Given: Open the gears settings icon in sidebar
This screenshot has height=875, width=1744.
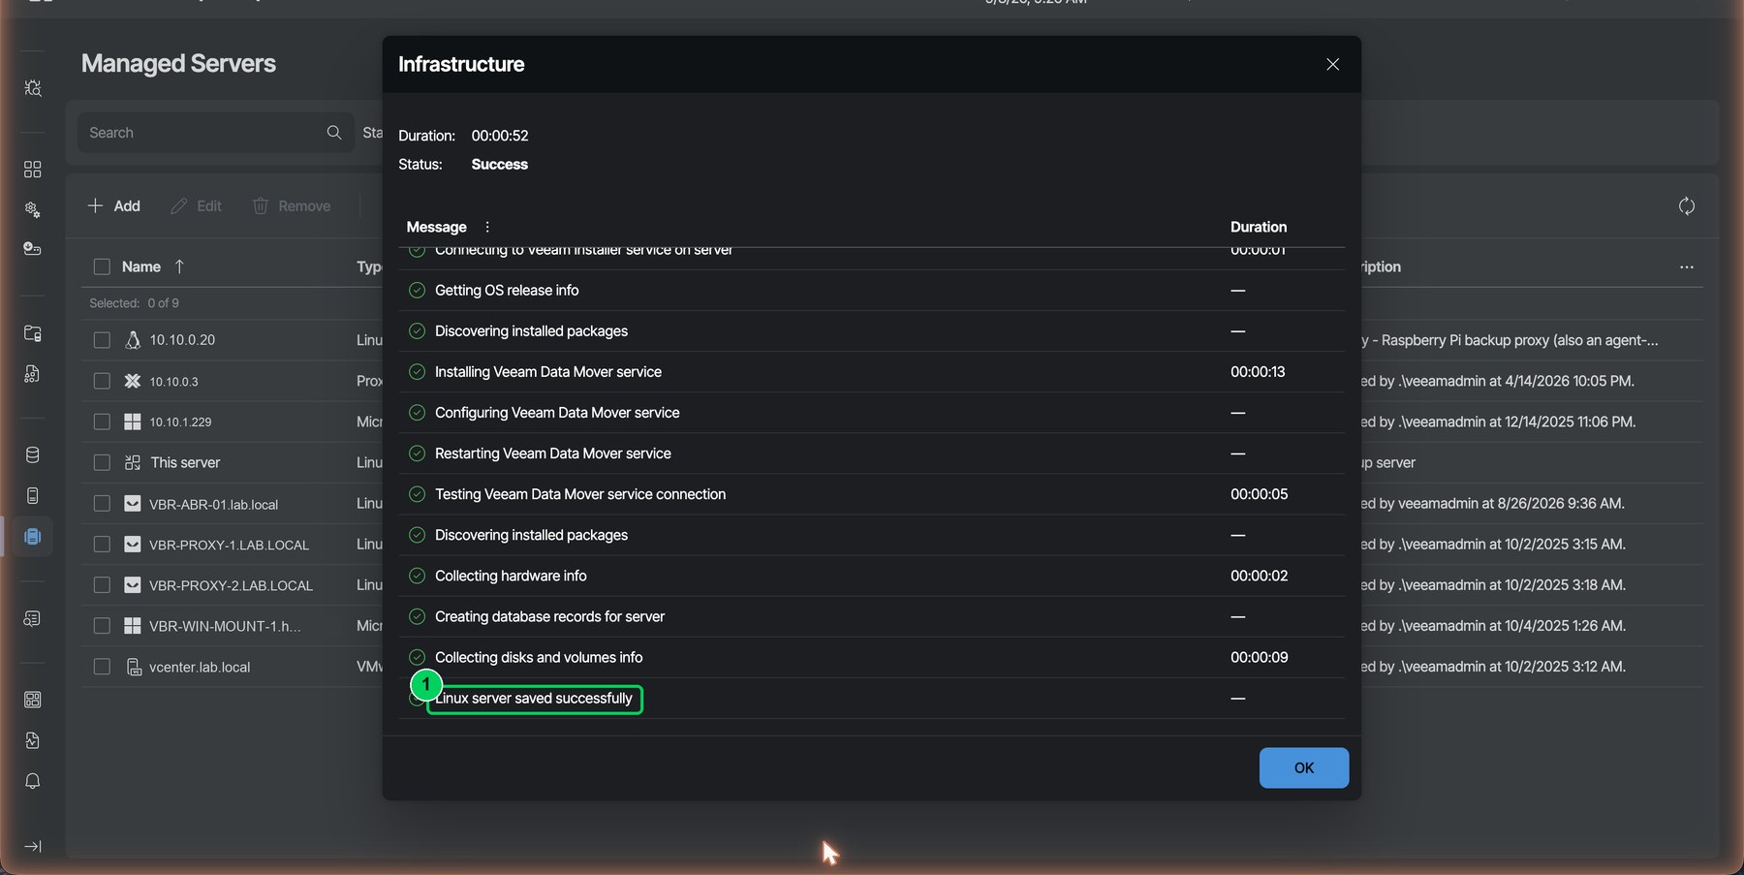Looking at the screenshot, I should click(x=32, y=209).
